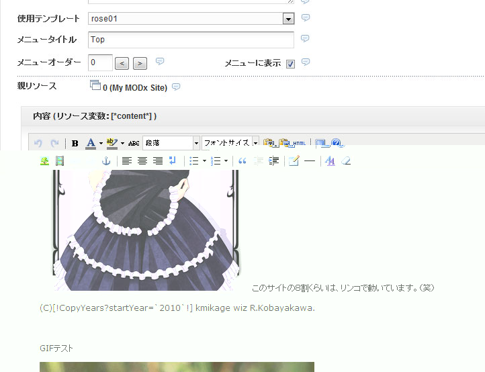Image resolution: width=485 pixels, height=372 pixels.
Task: Open the HTML source editor
Action: 294,143
